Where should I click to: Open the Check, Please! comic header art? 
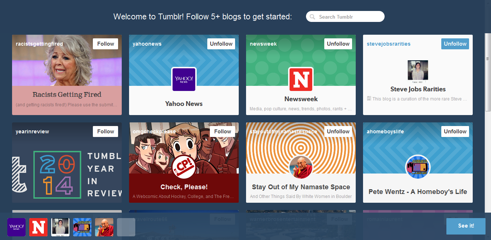[x=184, y=148]
